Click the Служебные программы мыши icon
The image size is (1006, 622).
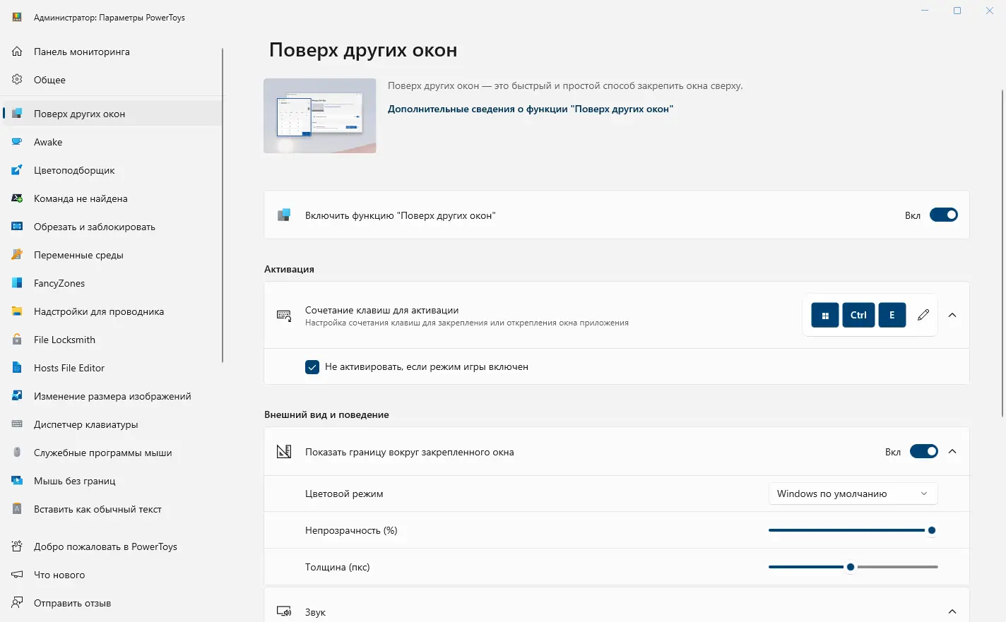pyautogui.click(x=17, y=453)
